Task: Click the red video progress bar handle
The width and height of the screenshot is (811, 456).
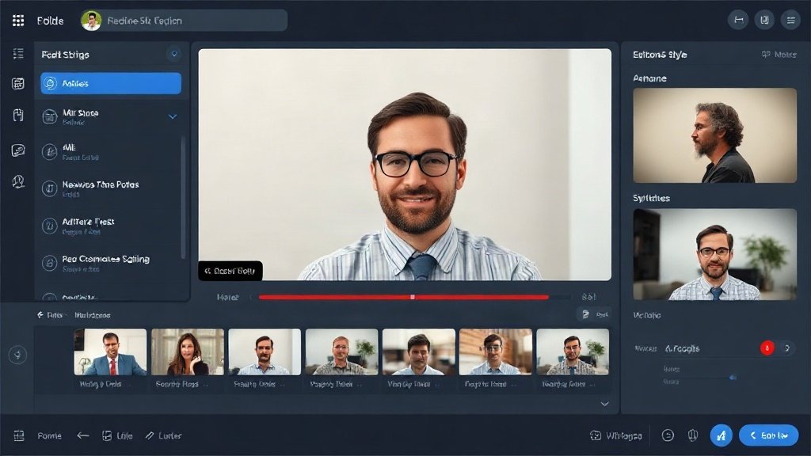Action: 412,298
